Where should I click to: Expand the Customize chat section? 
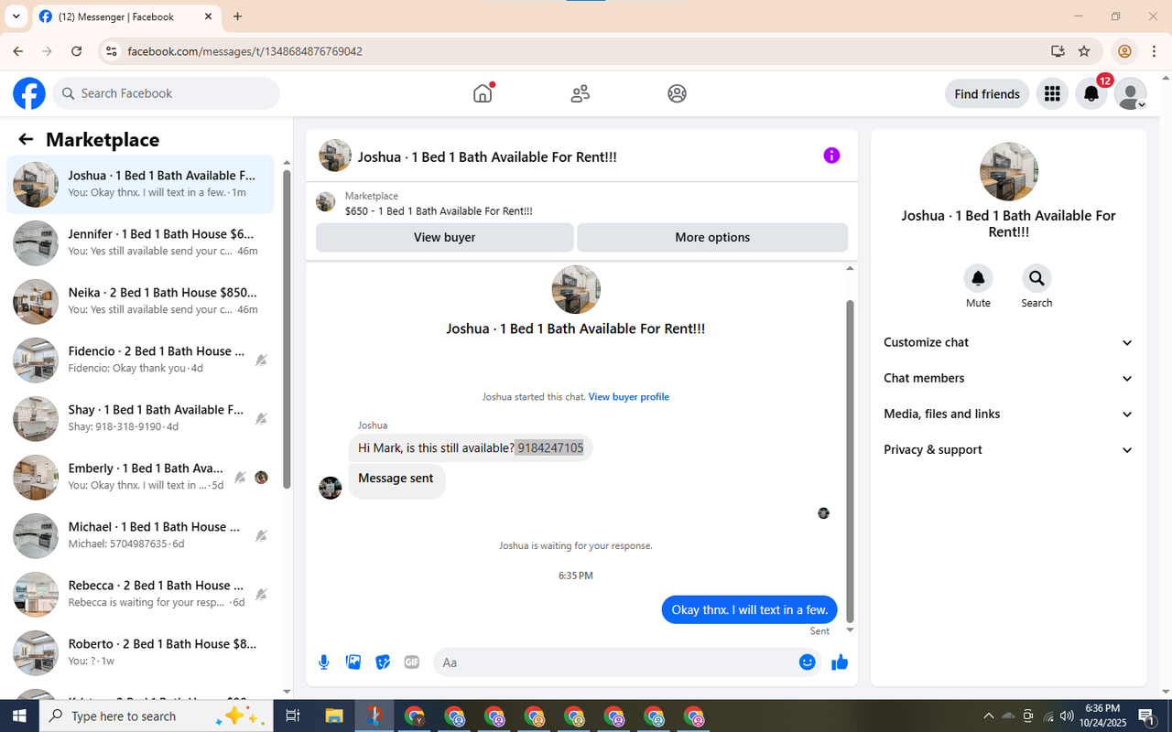pyautogui.click(x=1007, y=342)
